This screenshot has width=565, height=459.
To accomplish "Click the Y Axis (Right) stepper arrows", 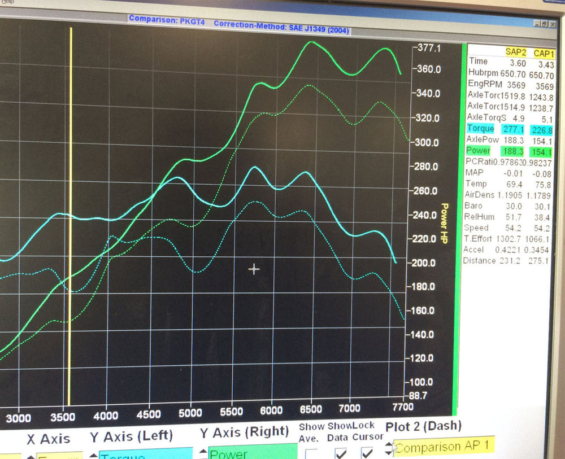I will point(202,454).
